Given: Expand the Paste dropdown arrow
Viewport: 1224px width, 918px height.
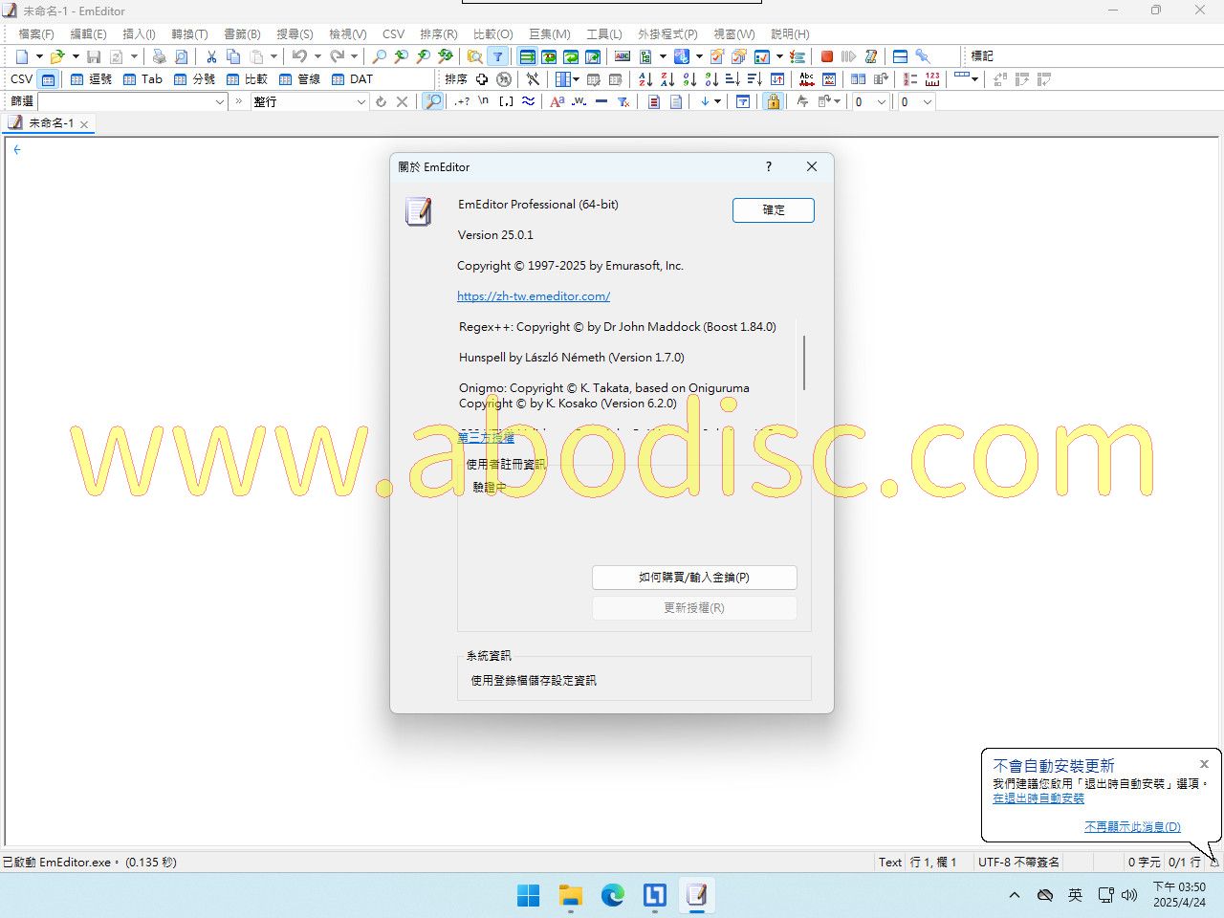Looking at the screenshot, I should click(x=273, y=56).
